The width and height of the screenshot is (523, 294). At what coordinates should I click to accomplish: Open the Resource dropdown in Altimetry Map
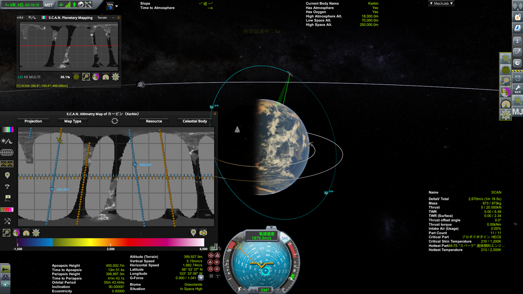(x=154, y=121)
